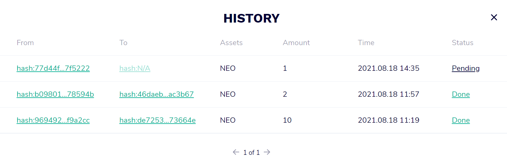The width and height of the screenshot is (507, 161).
Task: Click the Status column header
Action: click(x=462, y=43)
